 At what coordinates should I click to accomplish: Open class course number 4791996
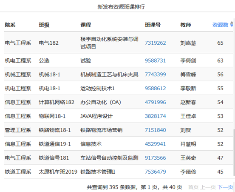155,102
